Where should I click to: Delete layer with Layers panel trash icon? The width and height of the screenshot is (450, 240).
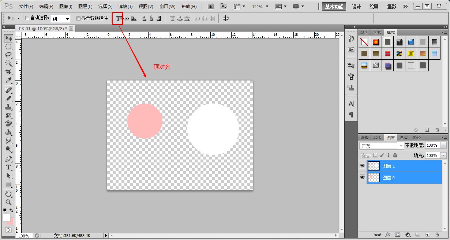[437, 235]
